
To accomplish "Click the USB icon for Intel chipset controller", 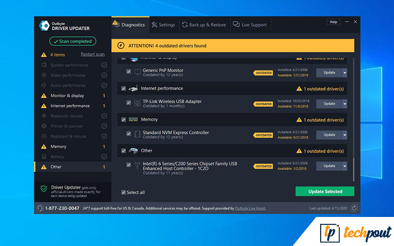I will tap(136, 166).
